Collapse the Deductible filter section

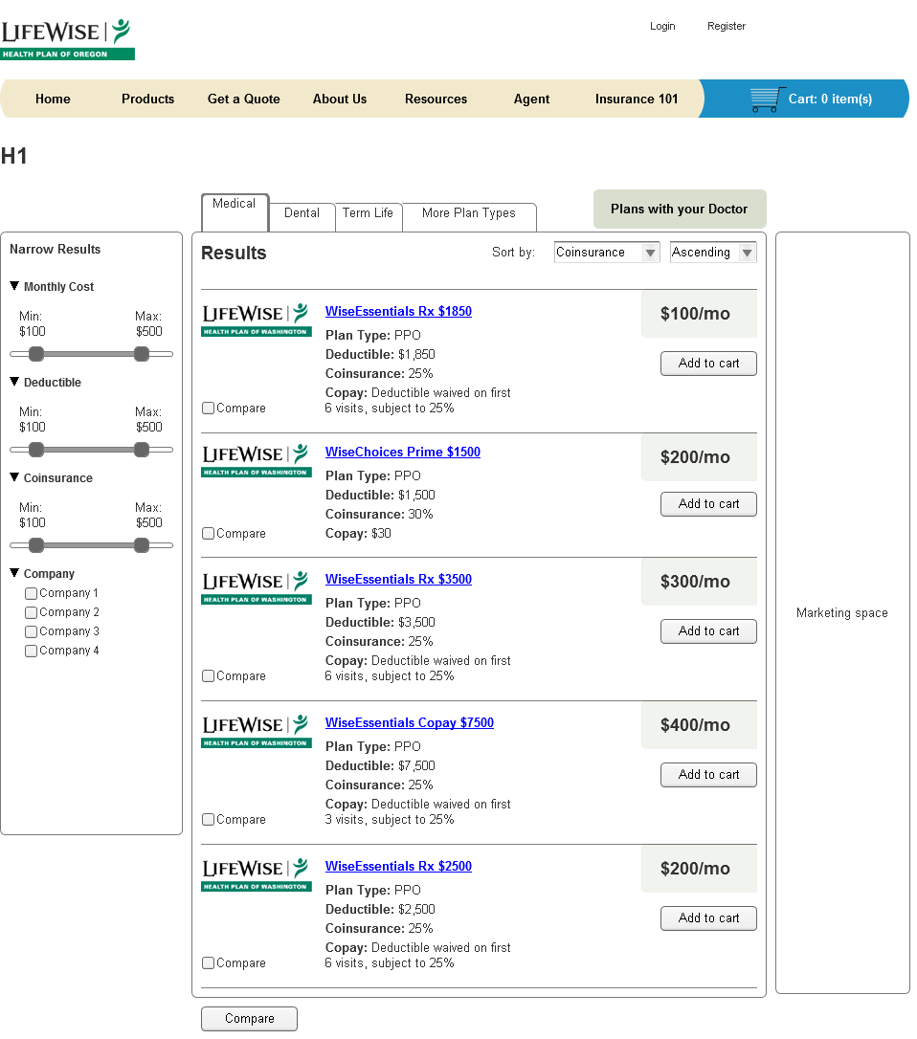pyautogui.click(x=14, y=382)
